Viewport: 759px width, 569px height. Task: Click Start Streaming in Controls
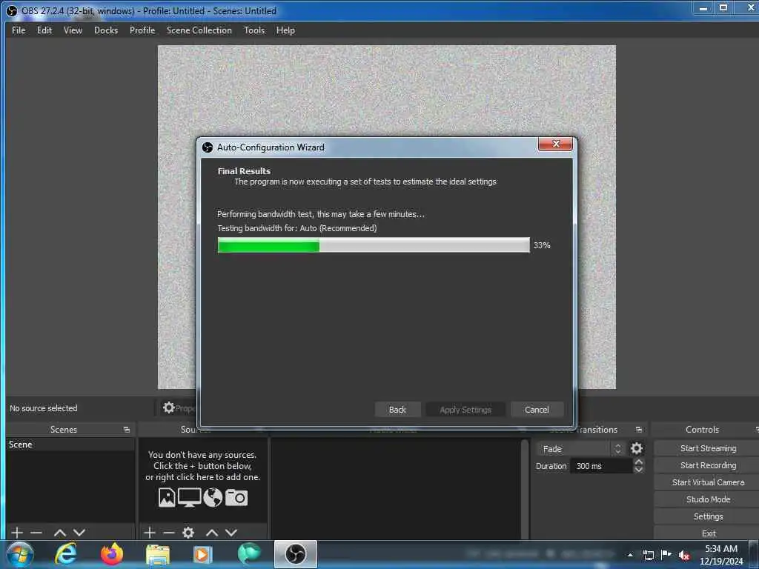tap(708, 448)
